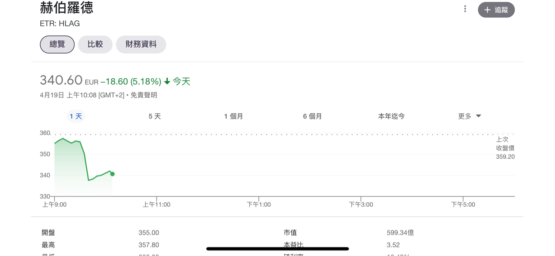Switch to the 比較 tab
The height and width of the screenshot is (256, 555).
[x=95, y=44]
